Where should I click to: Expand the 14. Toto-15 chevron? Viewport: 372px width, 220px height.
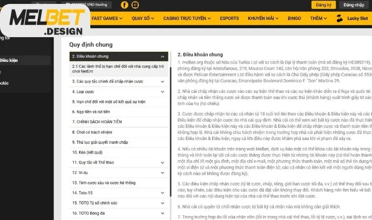[x=162, y=193]
